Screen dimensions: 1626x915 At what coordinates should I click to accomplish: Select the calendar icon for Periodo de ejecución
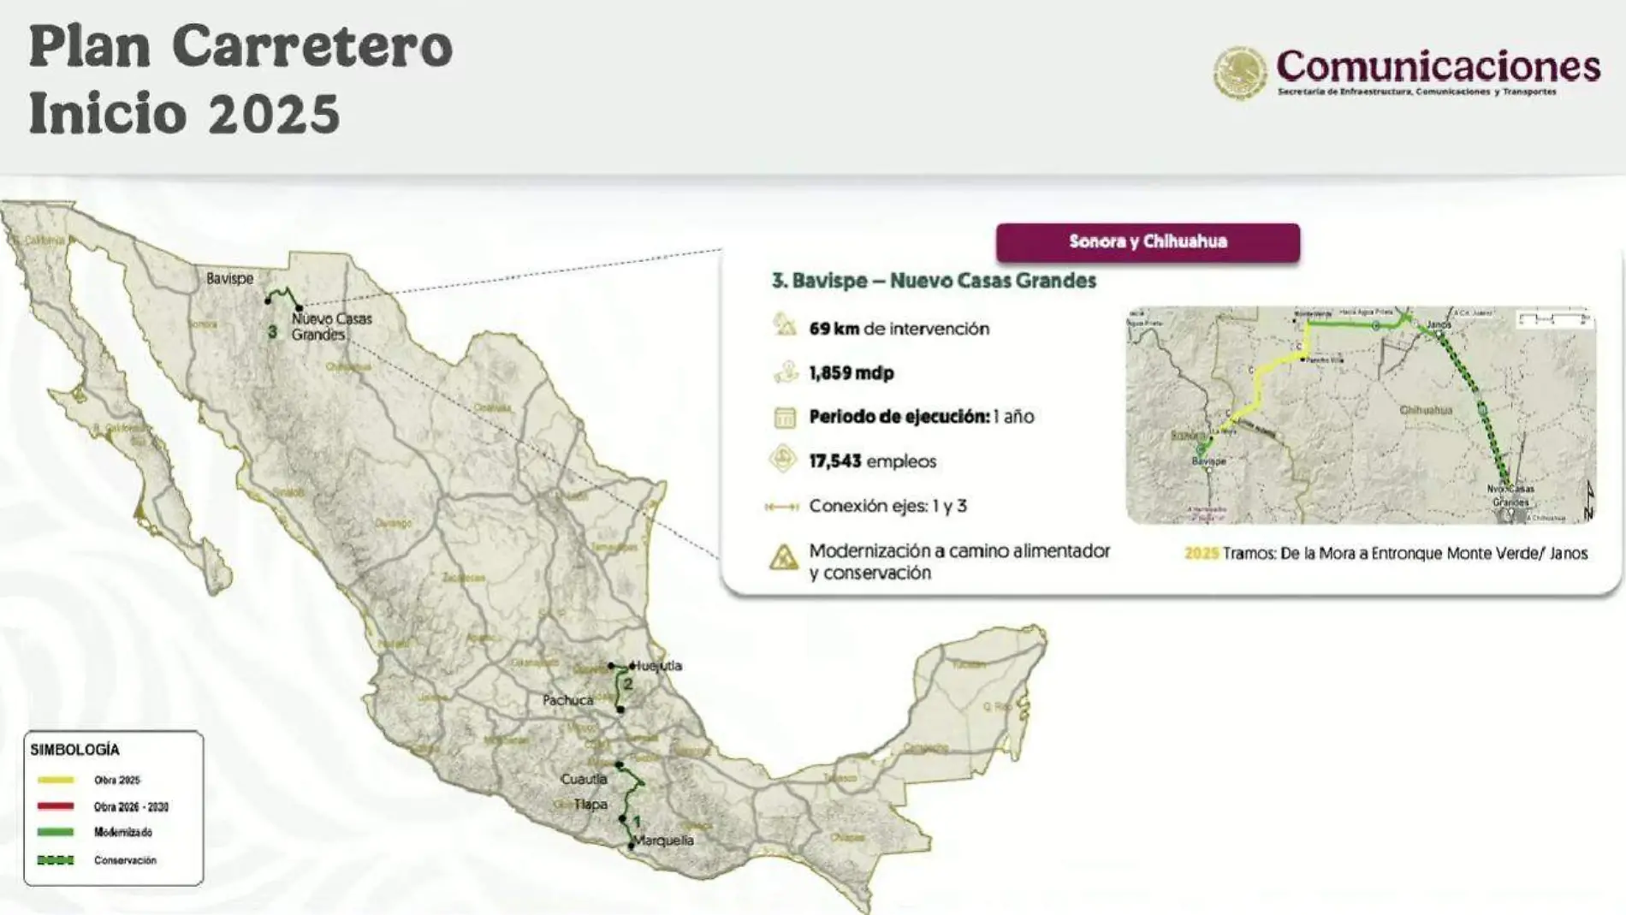click(x=784, y=418)
